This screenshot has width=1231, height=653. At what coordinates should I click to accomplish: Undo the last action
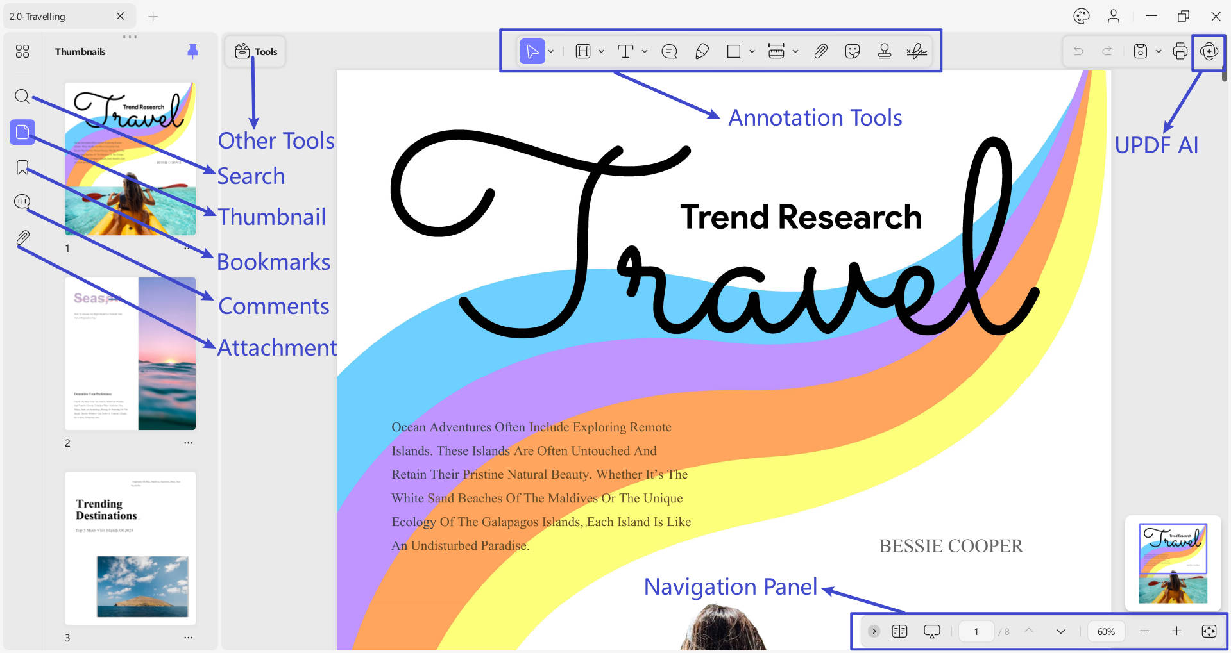[1078, 51]
